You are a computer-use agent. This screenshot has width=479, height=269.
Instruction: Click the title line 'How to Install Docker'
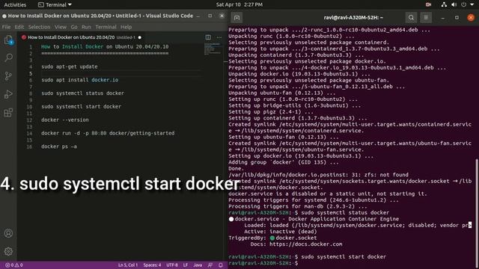pyautogui.click(x=105, y=46)
